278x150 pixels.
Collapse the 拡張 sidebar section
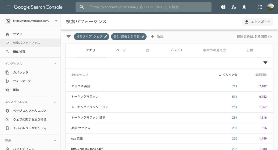coord(55,140)
